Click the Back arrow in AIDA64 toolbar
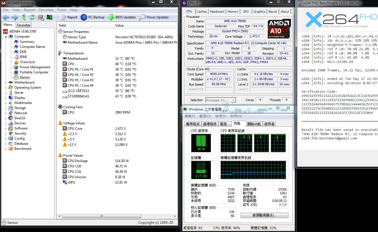 (x=6, y=17)
